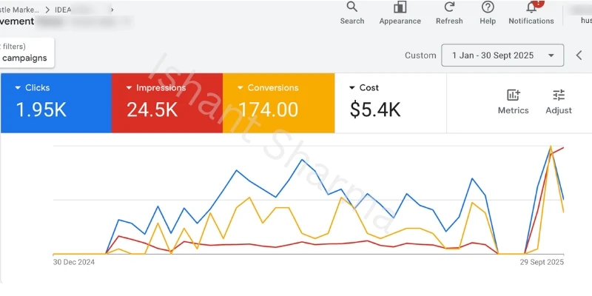Open the Search tool in the header
592x296 pixels.
point(351,8)
